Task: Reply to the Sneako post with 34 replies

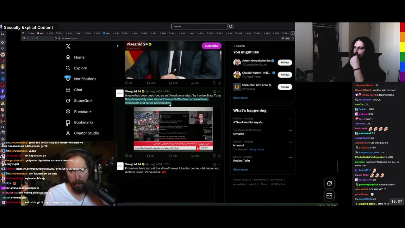Action: (x=128, y=156)
